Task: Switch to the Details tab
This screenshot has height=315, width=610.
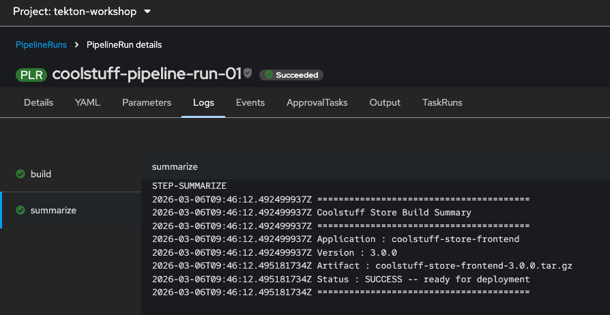Action: (x=38, y=103)
